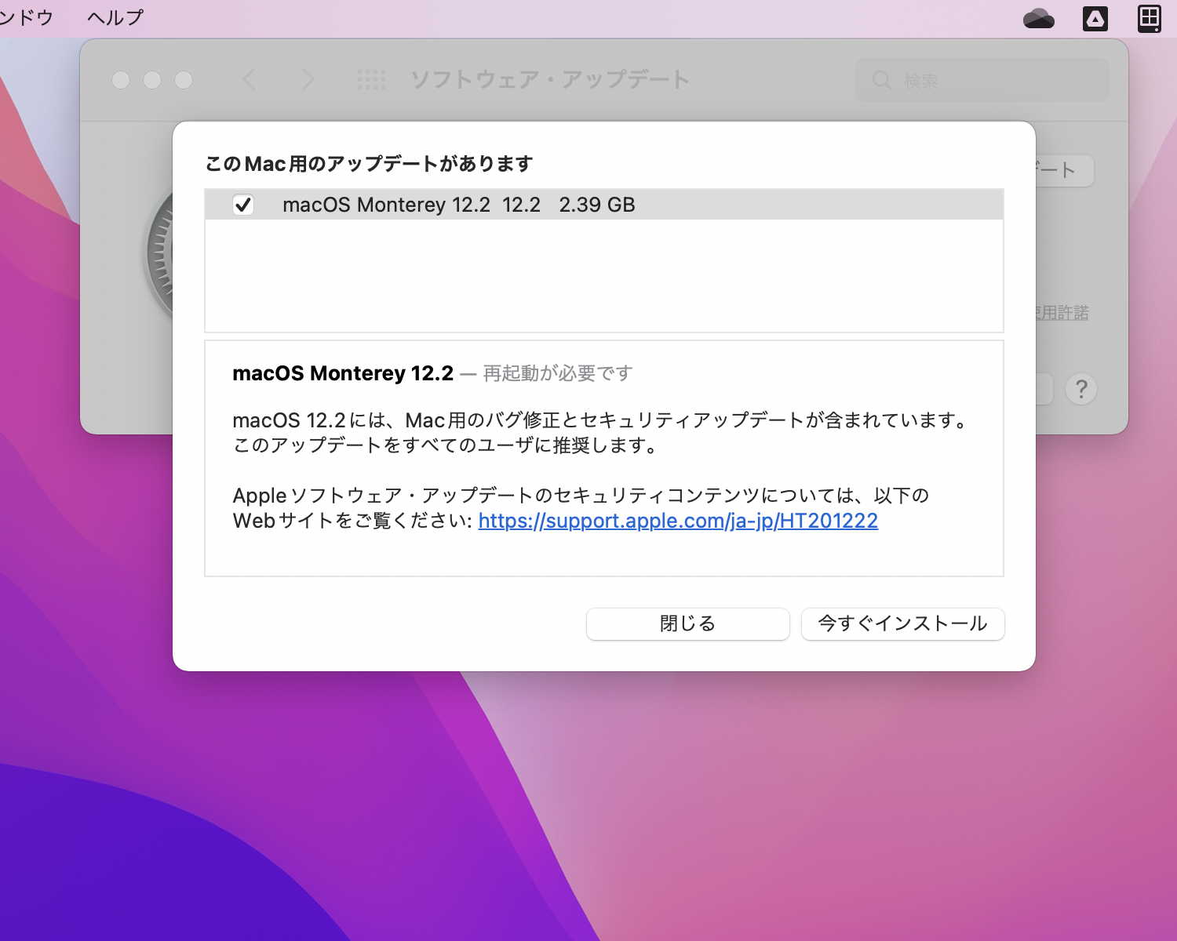Image resolution: width=1177 pixels, height=941 pixels.
Task: Uncheck the macOS Monterey 12.2 update checkbox
Action: click(x=244, y=205)
